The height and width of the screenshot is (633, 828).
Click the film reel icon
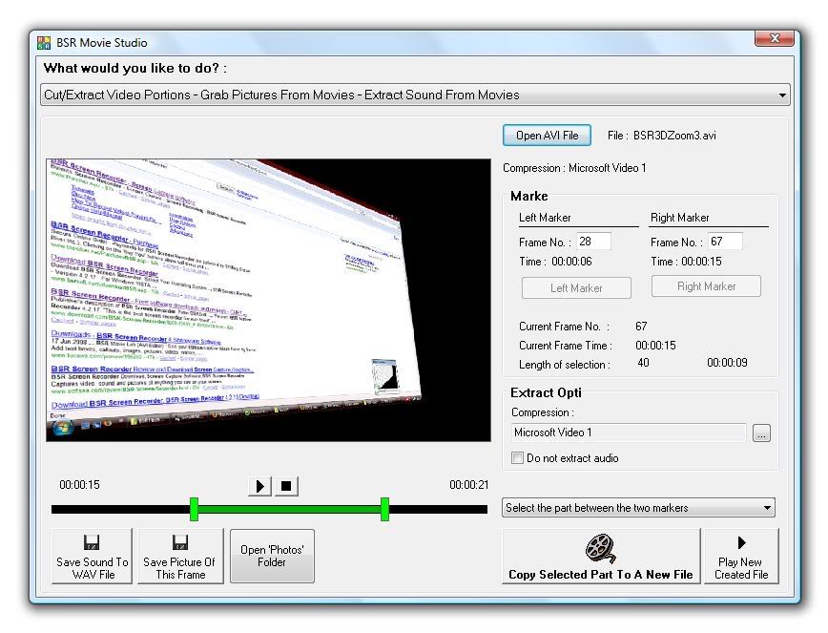tap(600, 548)
